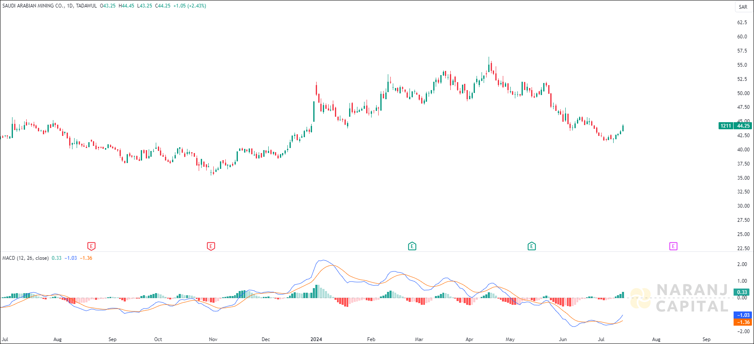Click the Mar label on time axis
The height and width of the screenshot is (344, 754).
(419, 339)
